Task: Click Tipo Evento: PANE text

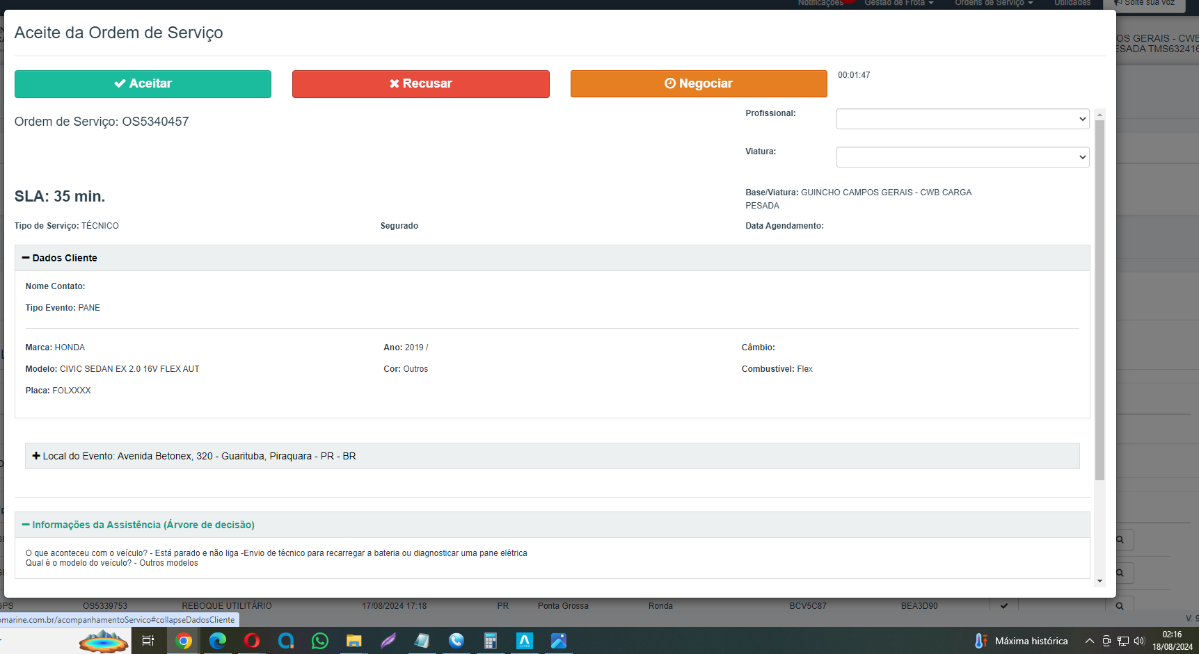Action: (x=63, y=308)
